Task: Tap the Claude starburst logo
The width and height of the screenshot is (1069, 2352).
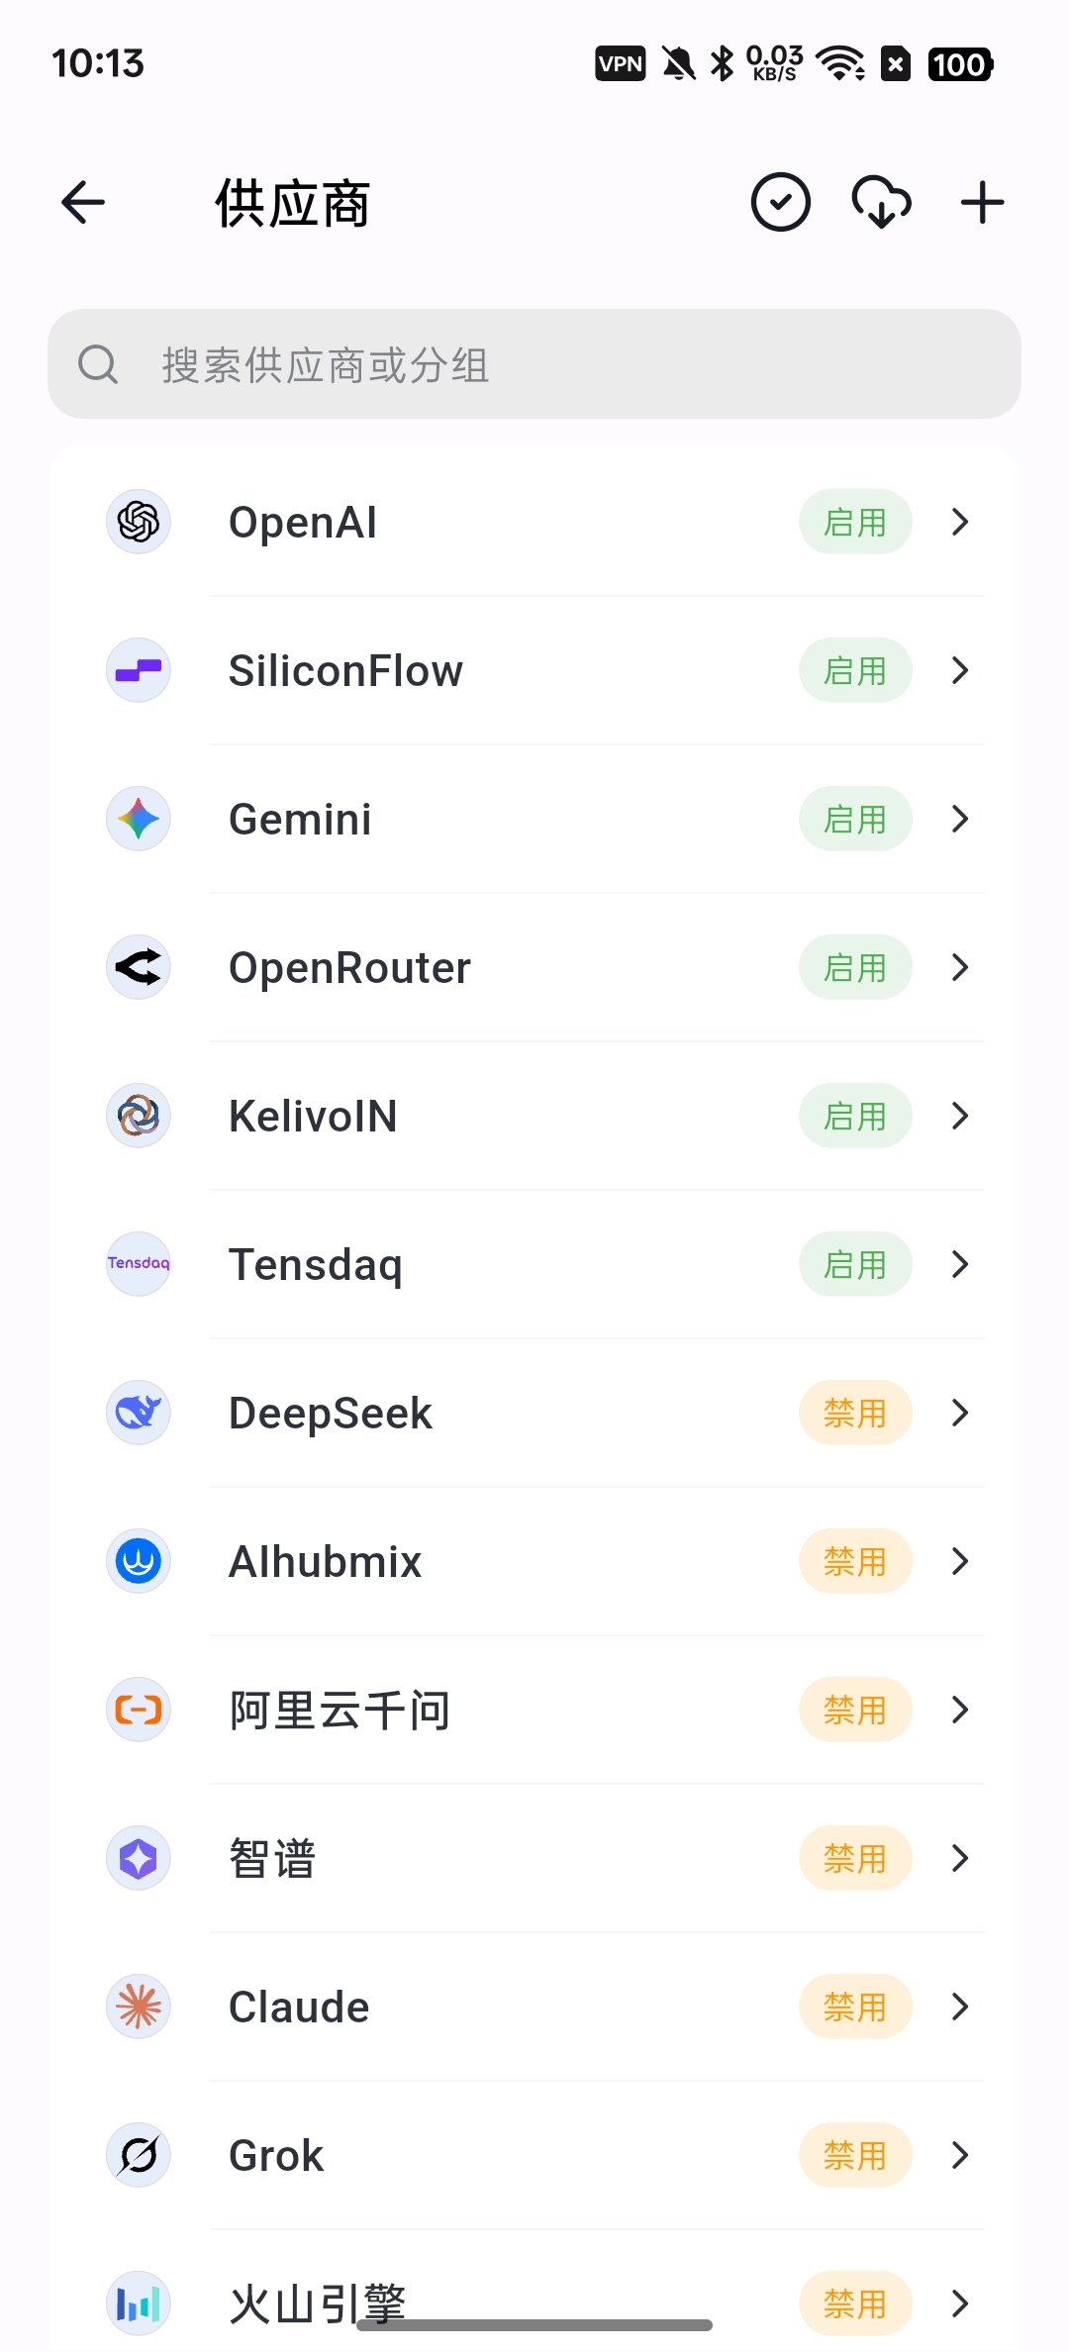Action: (139, 2007)
